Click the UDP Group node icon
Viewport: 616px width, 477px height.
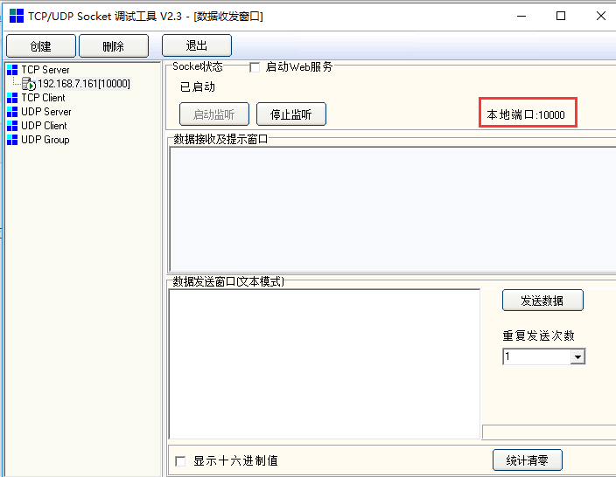12,140
